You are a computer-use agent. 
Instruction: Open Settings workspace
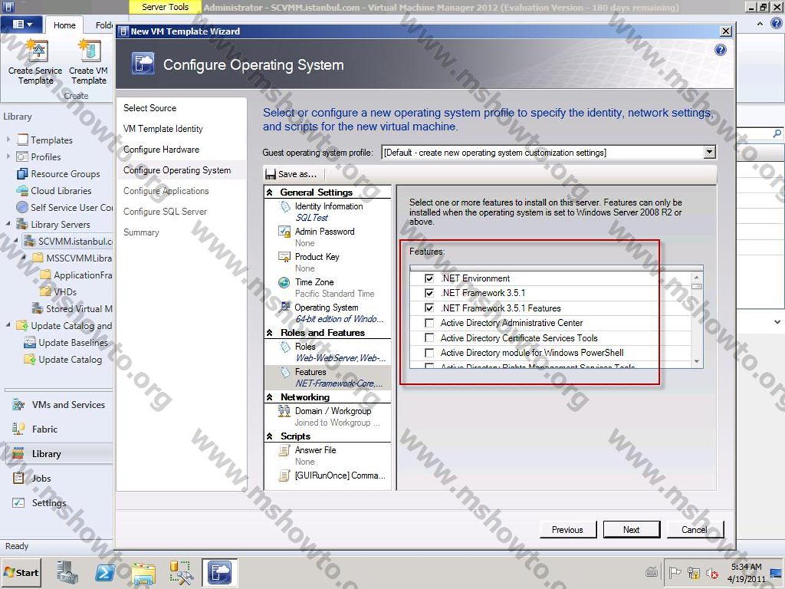39,503
